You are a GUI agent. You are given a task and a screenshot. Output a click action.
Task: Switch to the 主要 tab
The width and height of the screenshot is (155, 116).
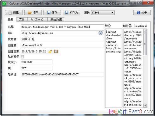(10, 19)
